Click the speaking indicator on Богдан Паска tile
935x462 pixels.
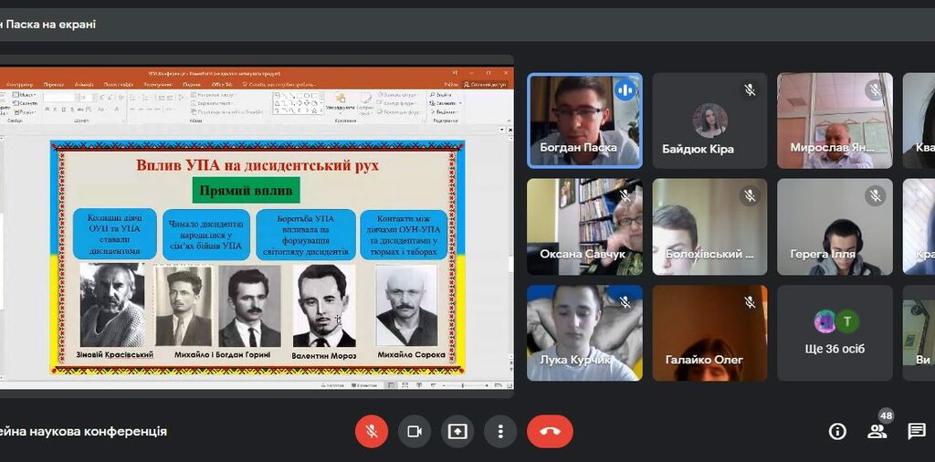[625, 89]
